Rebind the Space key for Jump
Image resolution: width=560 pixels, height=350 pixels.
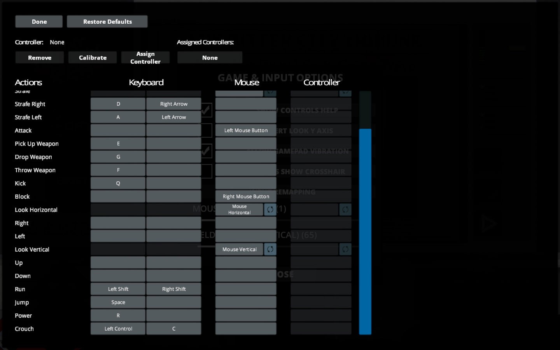(118, 302)
